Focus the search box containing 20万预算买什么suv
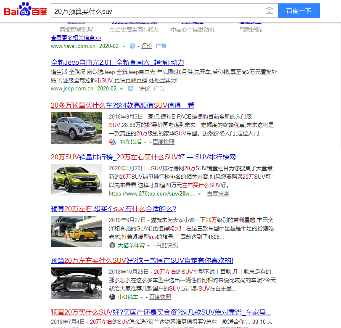 point(157,11)
